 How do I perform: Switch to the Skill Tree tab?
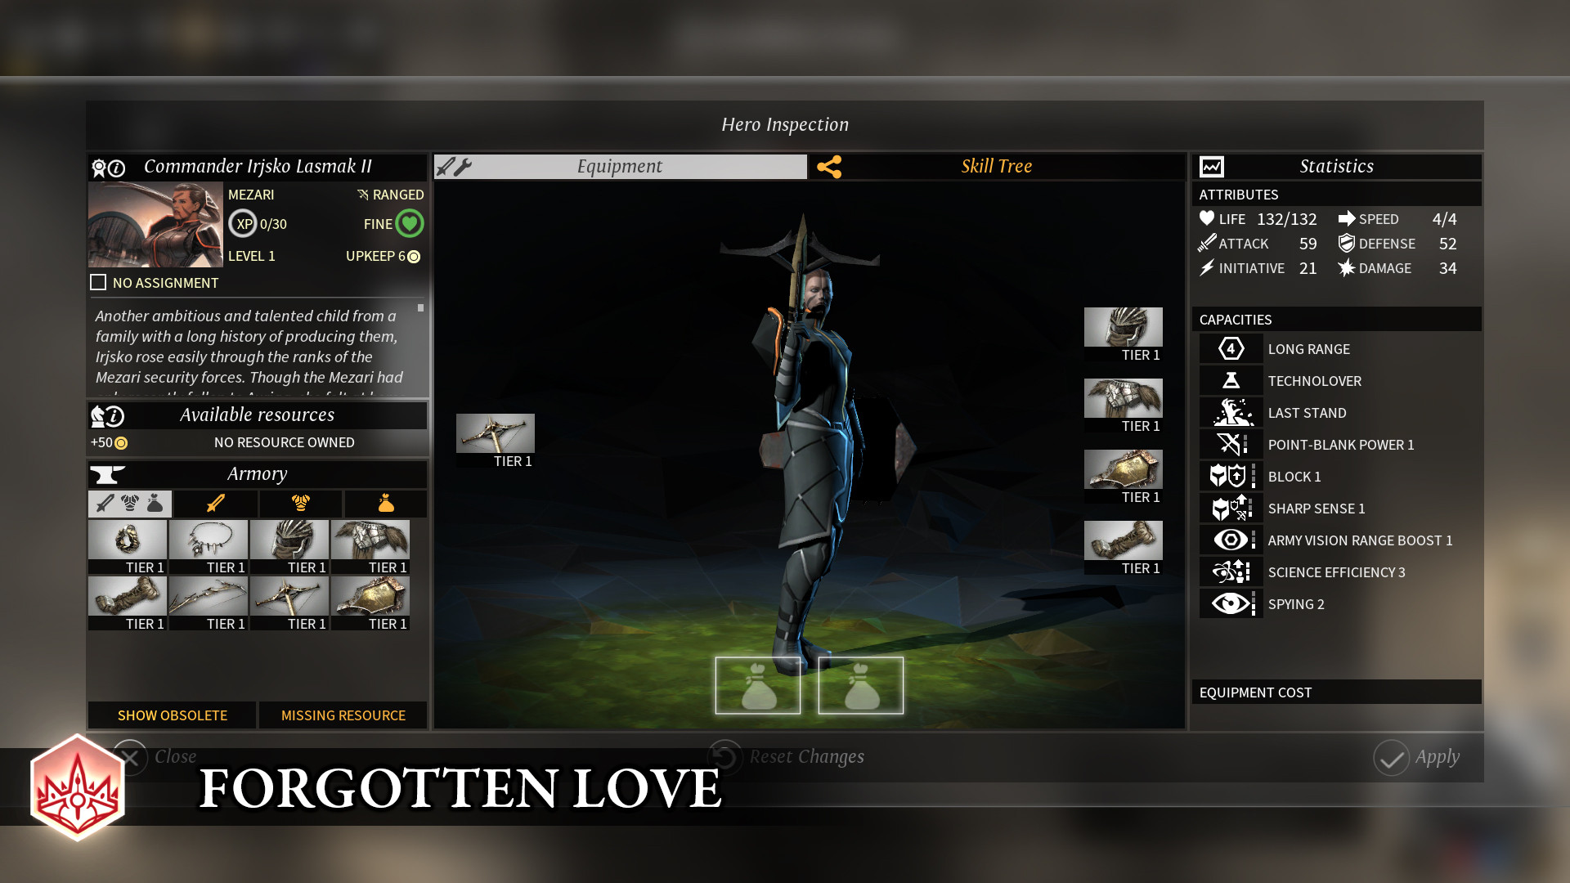(x=995, y=166)
